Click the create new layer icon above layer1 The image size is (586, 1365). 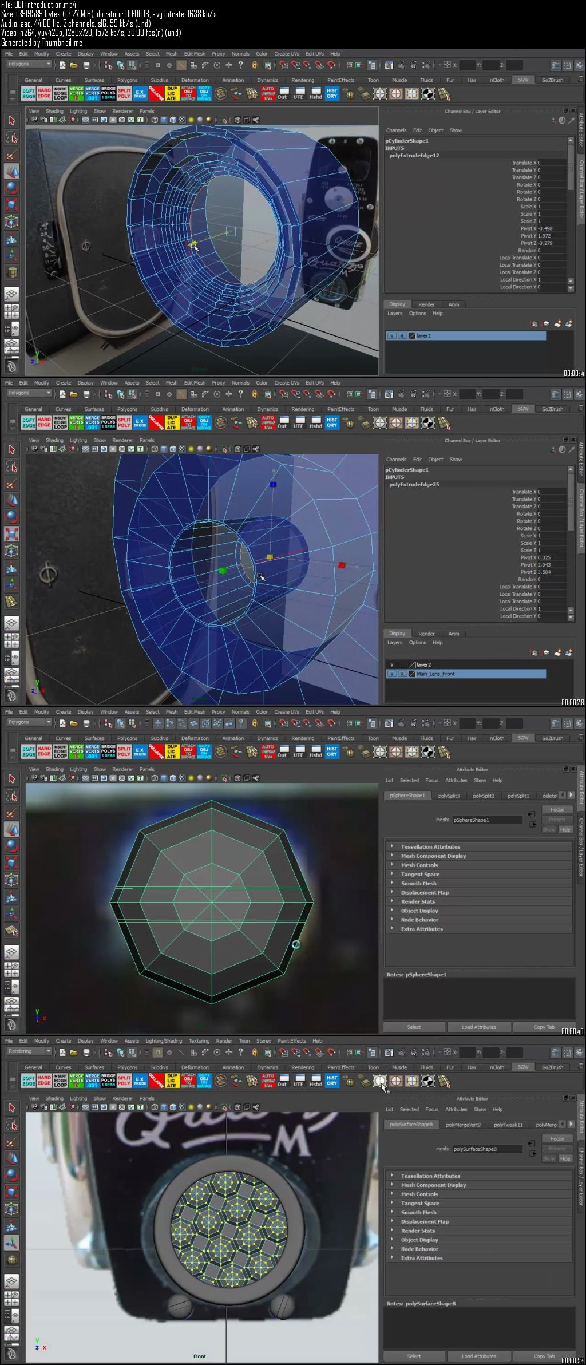coord(557,324)
